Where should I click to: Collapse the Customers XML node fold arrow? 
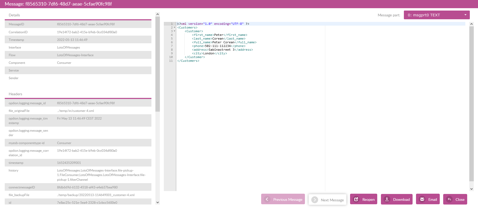coord(174,27)
